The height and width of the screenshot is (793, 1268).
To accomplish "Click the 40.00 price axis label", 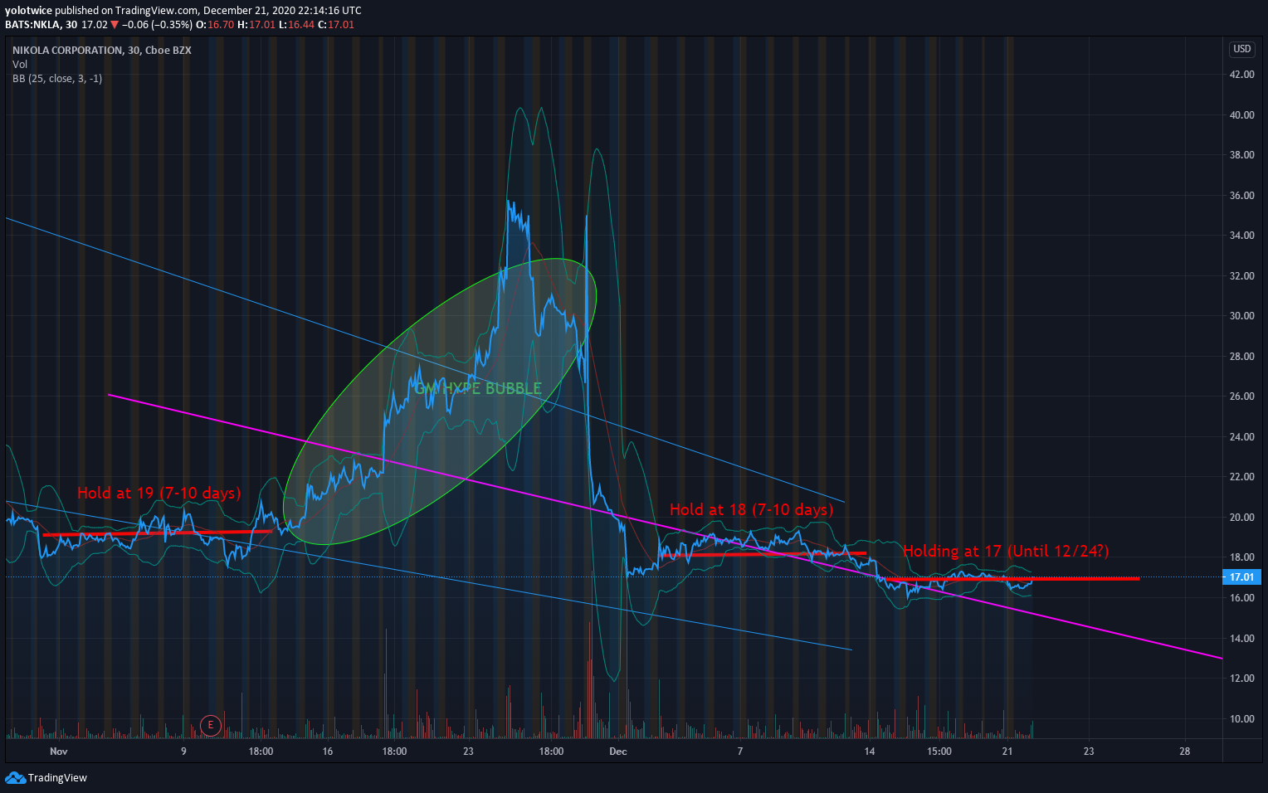I will click(x=1241, y=115).
